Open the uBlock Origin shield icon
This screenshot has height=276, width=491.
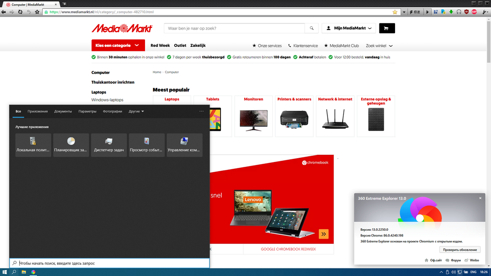(466, 12)
